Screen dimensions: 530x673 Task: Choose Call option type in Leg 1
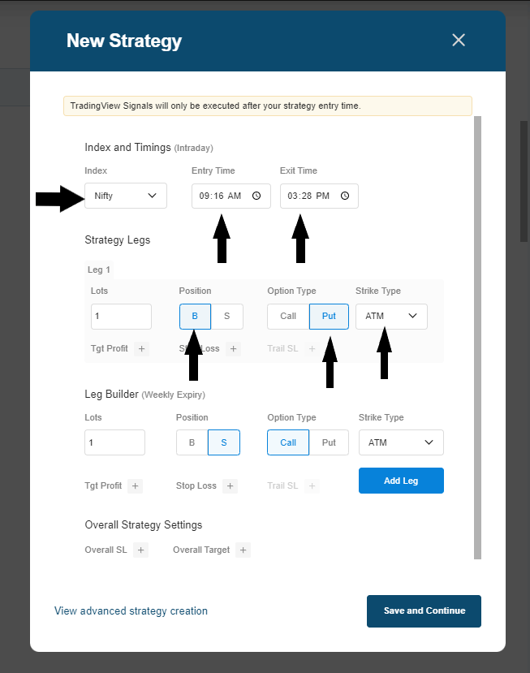click(x=288, y=317)
